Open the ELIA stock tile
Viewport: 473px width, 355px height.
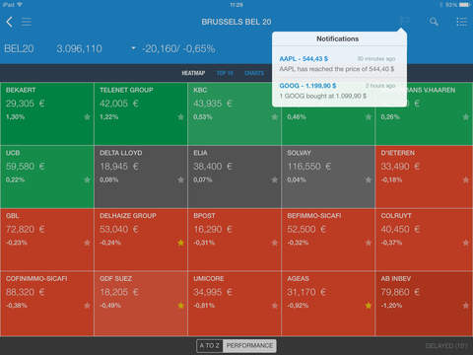(235, 177)
